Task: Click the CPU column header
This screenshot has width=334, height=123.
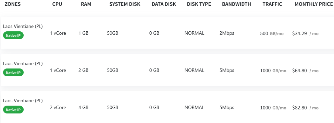Action: (x=57, y=4)
